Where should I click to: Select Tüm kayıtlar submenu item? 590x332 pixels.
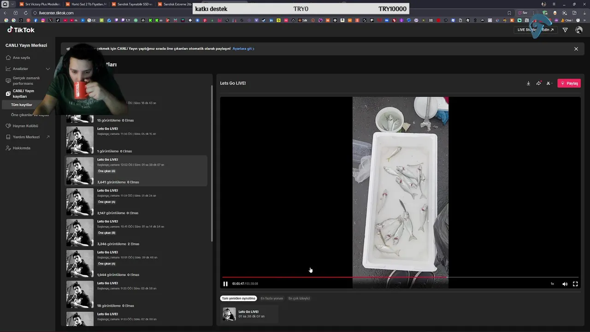click(22, 105)
